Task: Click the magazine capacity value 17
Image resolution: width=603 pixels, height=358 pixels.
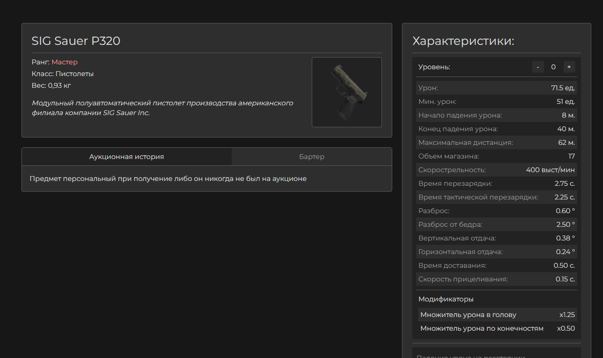Action: tap(571, 156)
